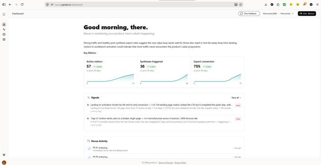This screenshot has width=321, height=165.
Task: Open the Active visitors metric card
Action: 111,72
